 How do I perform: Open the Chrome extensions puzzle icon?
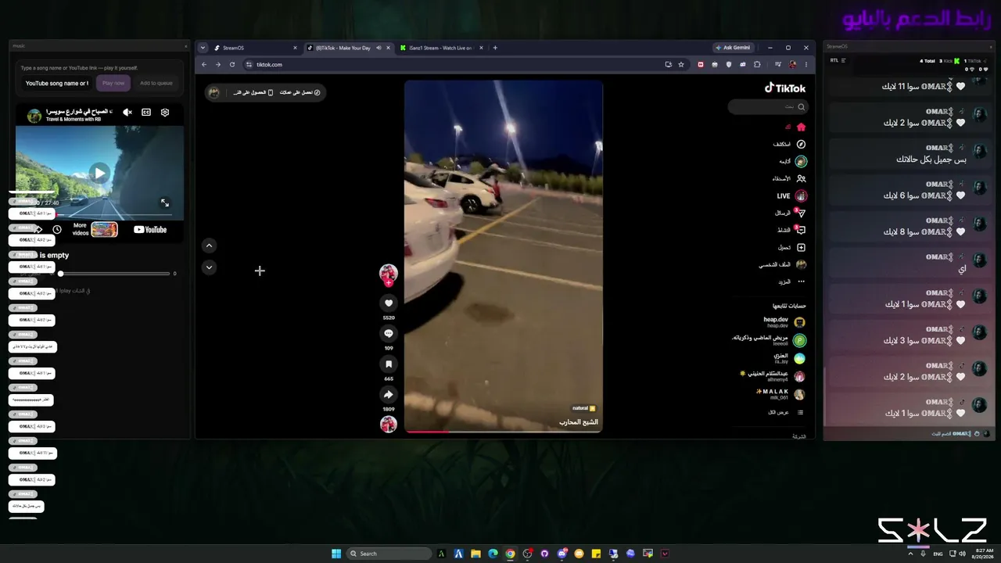pos(757,65)
